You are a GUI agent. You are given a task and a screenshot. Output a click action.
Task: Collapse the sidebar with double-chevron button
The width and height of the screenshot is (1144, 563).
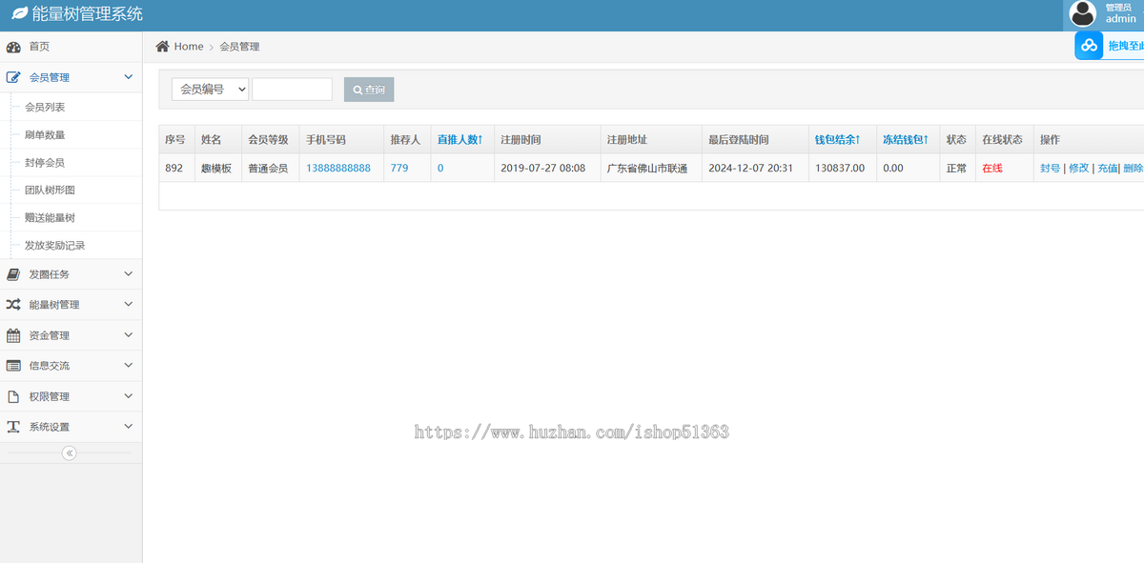click(x=69, y=453)
